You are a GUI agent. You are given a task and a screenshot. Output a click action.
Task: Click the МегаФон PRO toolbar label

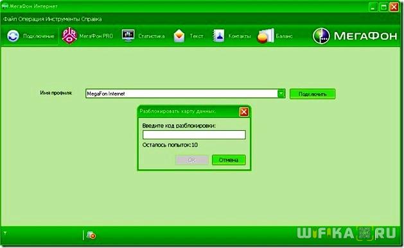click(x=96, y=36)
